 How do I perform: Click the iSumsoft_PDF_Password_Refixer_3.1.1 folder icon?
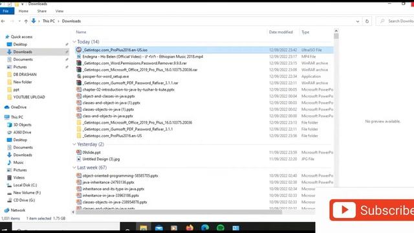click(x=79, y=129)
